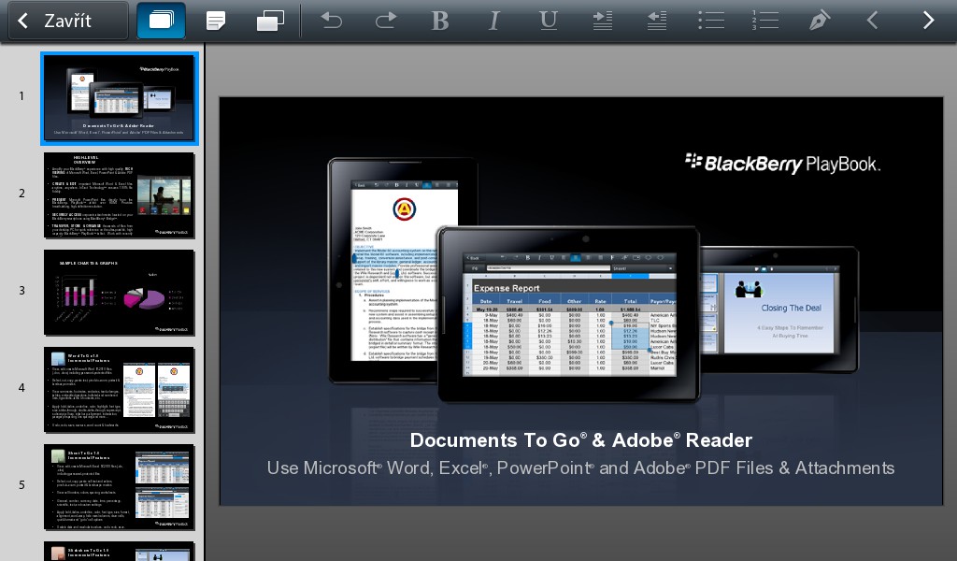
Task: Click the Closing The Deal tablet image
Action: (779, 310)
